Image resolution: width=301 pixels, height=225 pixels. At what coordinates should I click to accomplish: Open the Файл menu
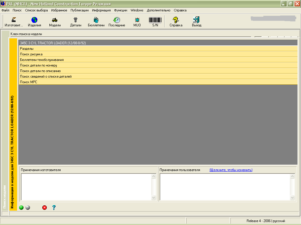pyautogui.click(x=5, y=10)
